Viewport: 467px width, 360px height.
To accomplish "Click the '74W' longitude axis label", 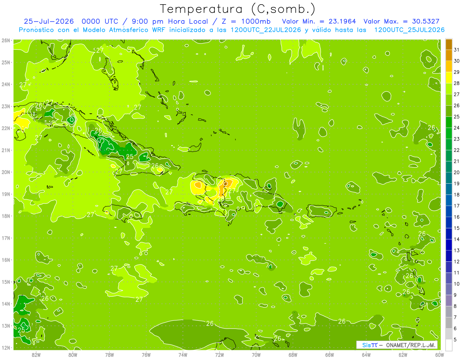I will [x=183, y=355].
